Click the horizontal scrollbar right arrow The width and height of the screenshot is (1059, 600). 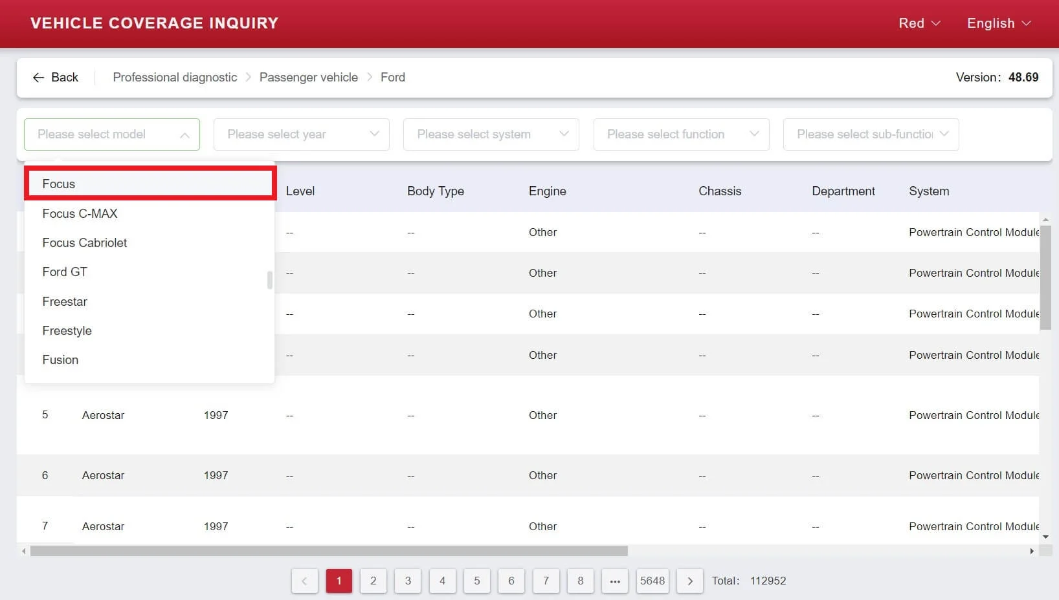tap(1032, 551)
